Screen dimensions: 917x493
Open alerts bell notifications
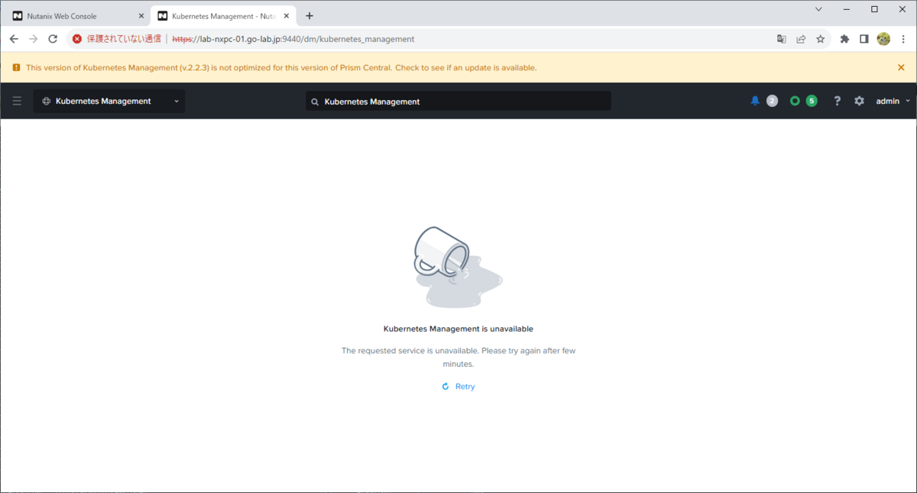coord(755,101)
